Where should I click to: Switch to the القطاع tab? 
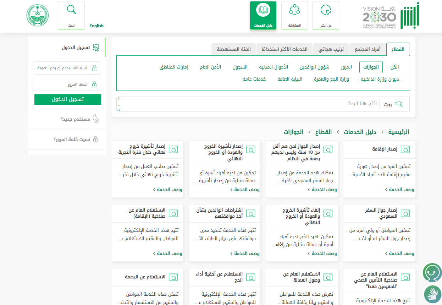pos(398,49)
